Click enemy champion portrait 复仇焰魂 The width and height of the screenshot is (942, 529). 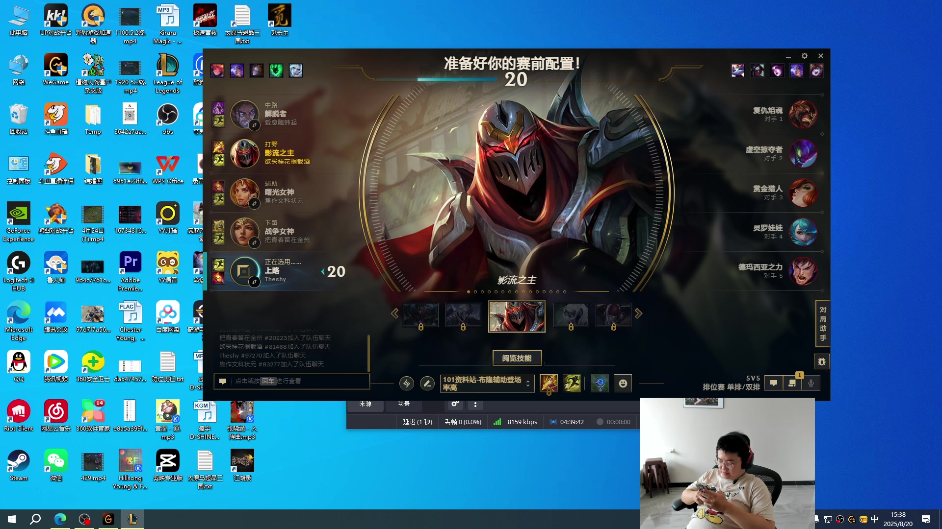click(803, 115)
